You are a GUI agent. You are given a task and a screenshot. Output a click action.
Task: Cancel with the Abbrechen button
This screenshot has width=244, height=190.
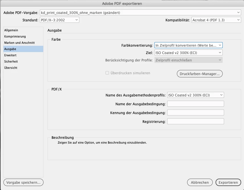click(200, 182)
